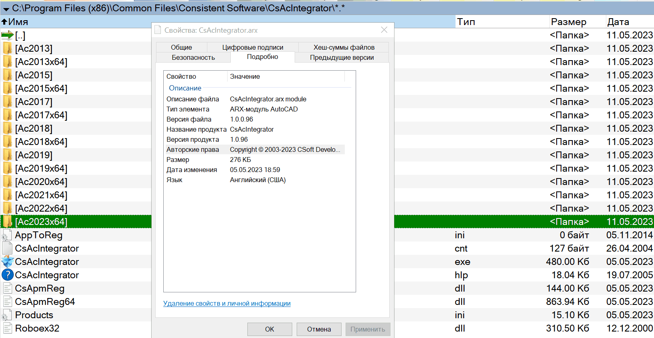Close the properties dialog window
The height and width of the screenshot is (338, 654).
(384, 30)
